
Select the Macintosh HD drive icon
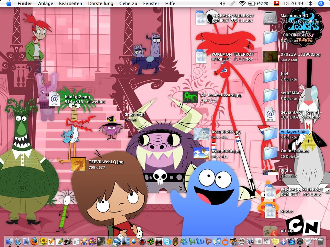270,18
